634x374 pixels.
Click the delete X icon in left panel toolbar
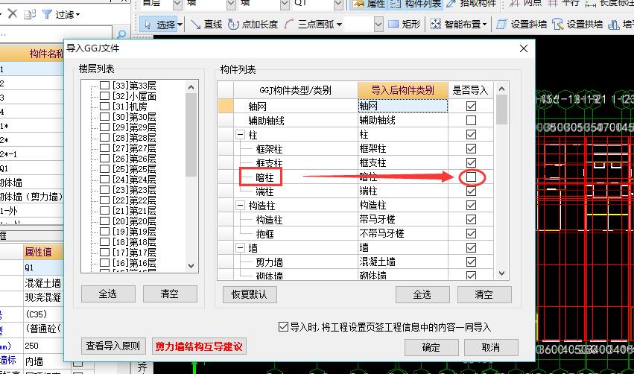coord(13,14)
